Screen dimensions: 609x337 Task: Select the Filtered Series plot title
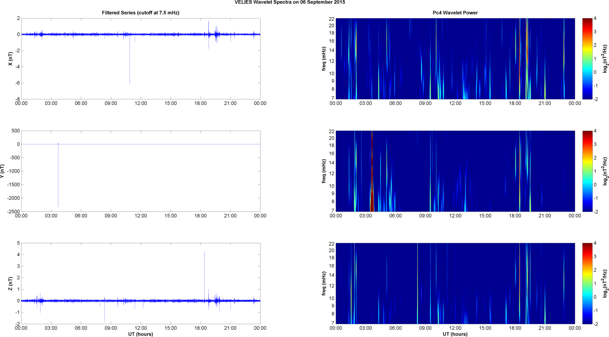(140, 13)
